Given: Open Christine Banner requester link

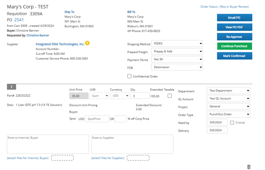Looking at the screenshot, I should tap(38, 35).
